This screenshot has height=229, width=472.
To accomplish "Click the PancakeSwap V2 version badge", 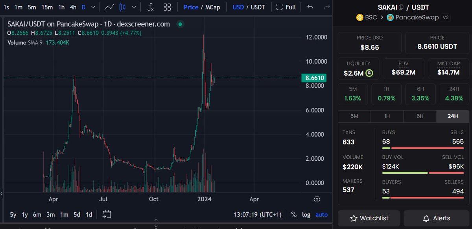I will click(446, 17).
